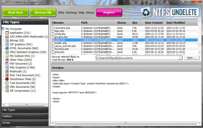Sort the list by Filename column

coord(66,22)
